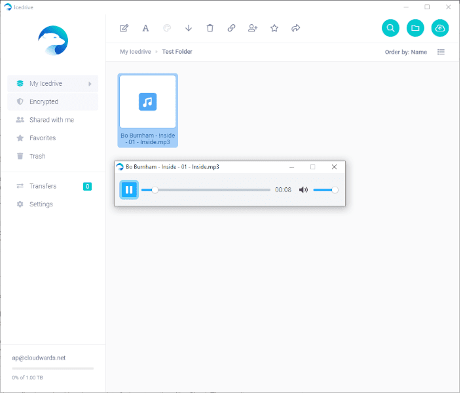This screenshot has width=461, height=393.
Task: Click the share arrow icon in toolbar
Action: (296, 28)
